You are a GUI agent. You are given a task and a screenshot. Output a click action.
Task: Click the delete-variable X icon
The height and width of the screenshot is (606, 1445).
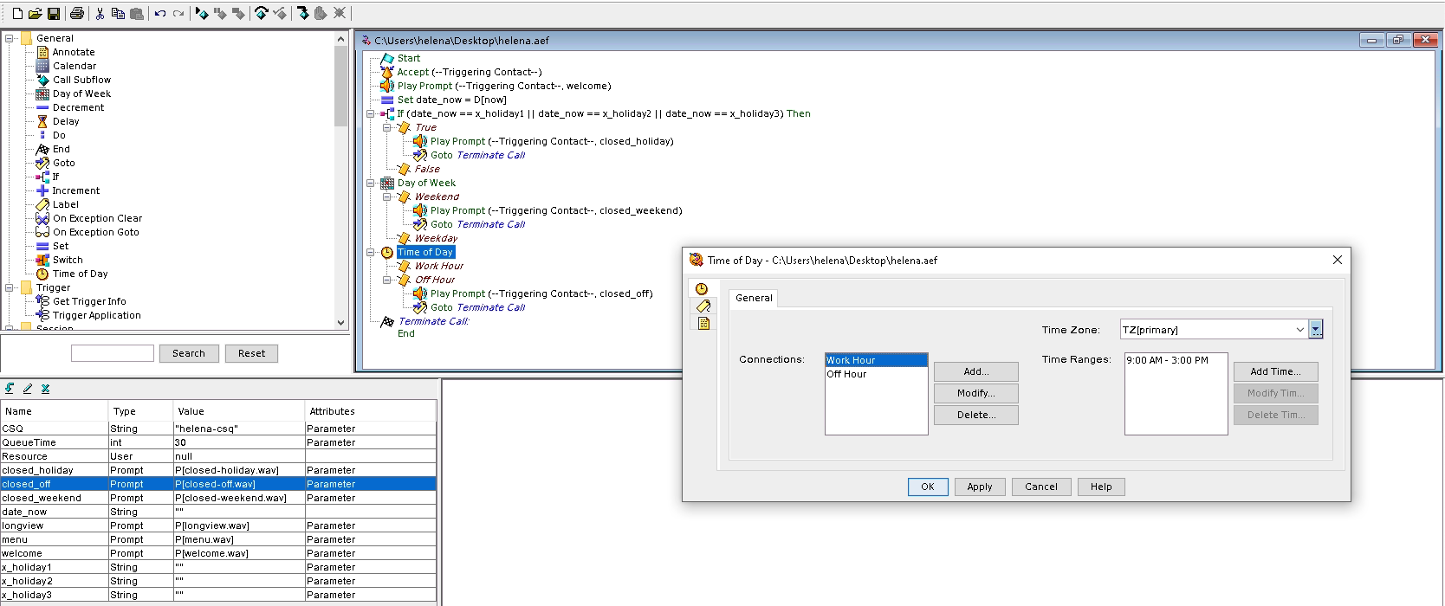pos(45,389)
